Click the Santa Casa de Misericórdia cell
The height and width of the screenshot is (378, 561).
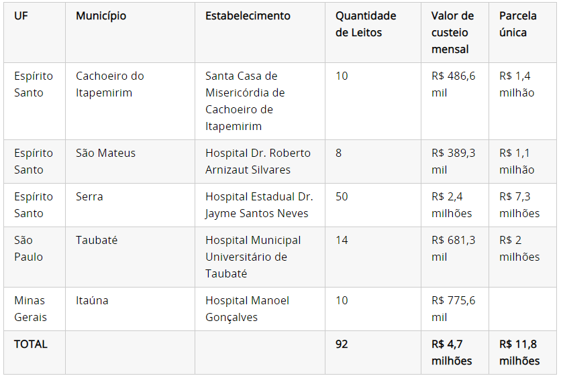245,101
